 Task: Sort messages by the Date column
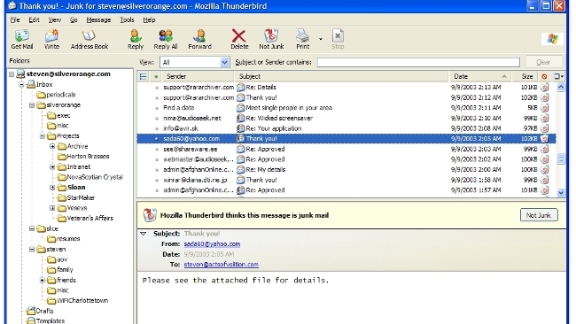pyautogui.click(x=479, y=76)
